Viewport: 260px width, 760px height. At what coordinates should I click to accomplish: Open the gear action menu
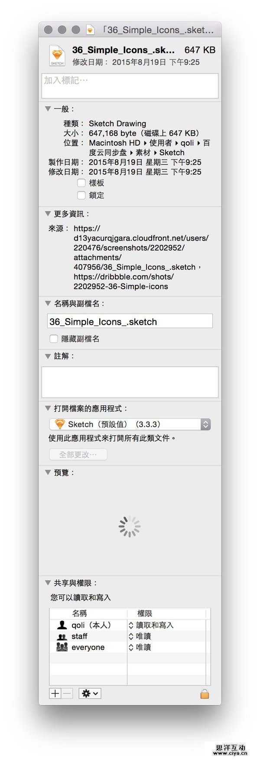point(90,694)
